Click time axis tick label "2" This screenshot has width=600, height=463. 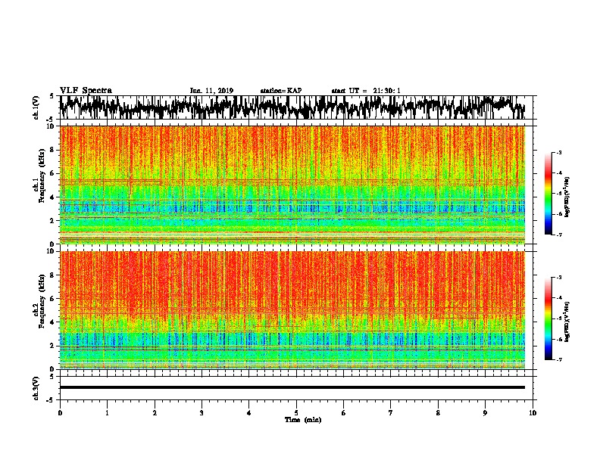click(155, 413)
